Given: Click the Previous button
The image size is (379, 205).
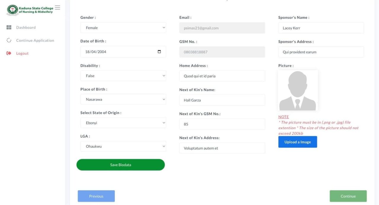Looking at the screenshot, I should [96, 196].
